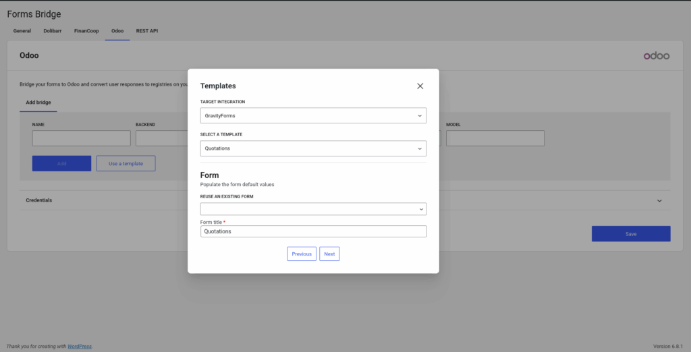Open the WordPress link in the footer
The image size is (691, 352).
coord(80,347)
